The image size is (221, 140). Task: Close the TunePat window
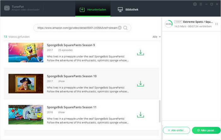tap(217, 4)
